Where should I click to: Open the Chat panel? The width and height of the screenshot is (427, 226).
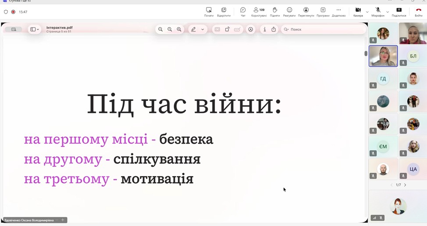point(243,11)
